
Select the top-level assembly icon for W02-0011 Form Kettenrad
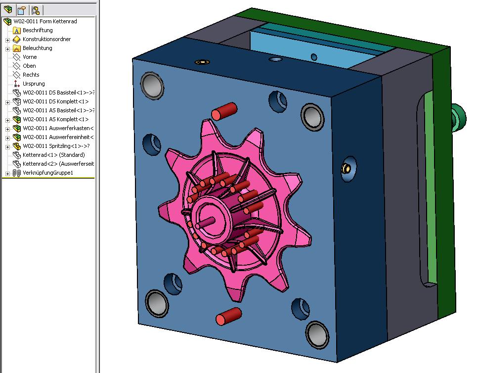pyautogui.click(x=7, y=21)
